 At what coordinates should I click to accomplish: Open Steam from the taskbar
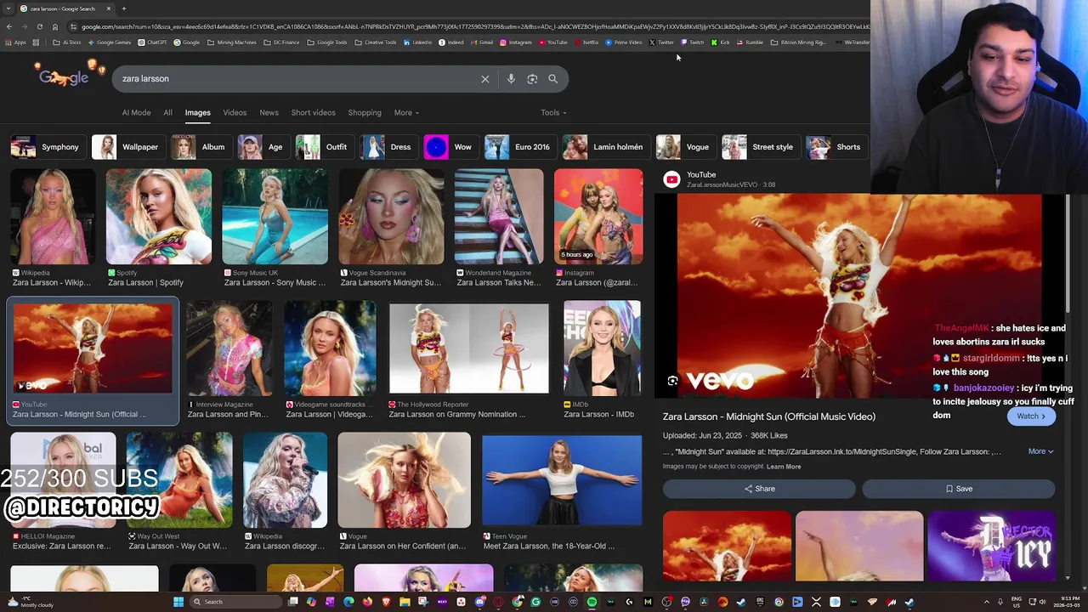[x=741, y=602]
